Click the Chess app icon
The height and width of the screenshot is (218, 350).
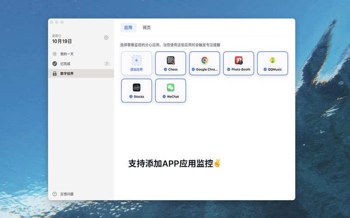pos(171,61)
